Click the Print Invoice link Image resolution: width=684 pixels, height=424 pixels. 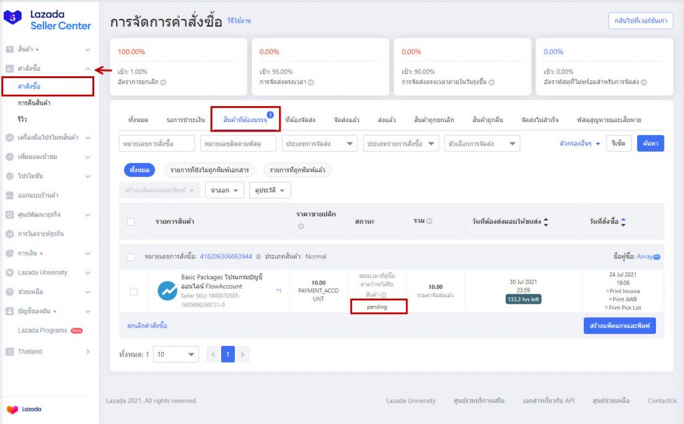point(626,292)
